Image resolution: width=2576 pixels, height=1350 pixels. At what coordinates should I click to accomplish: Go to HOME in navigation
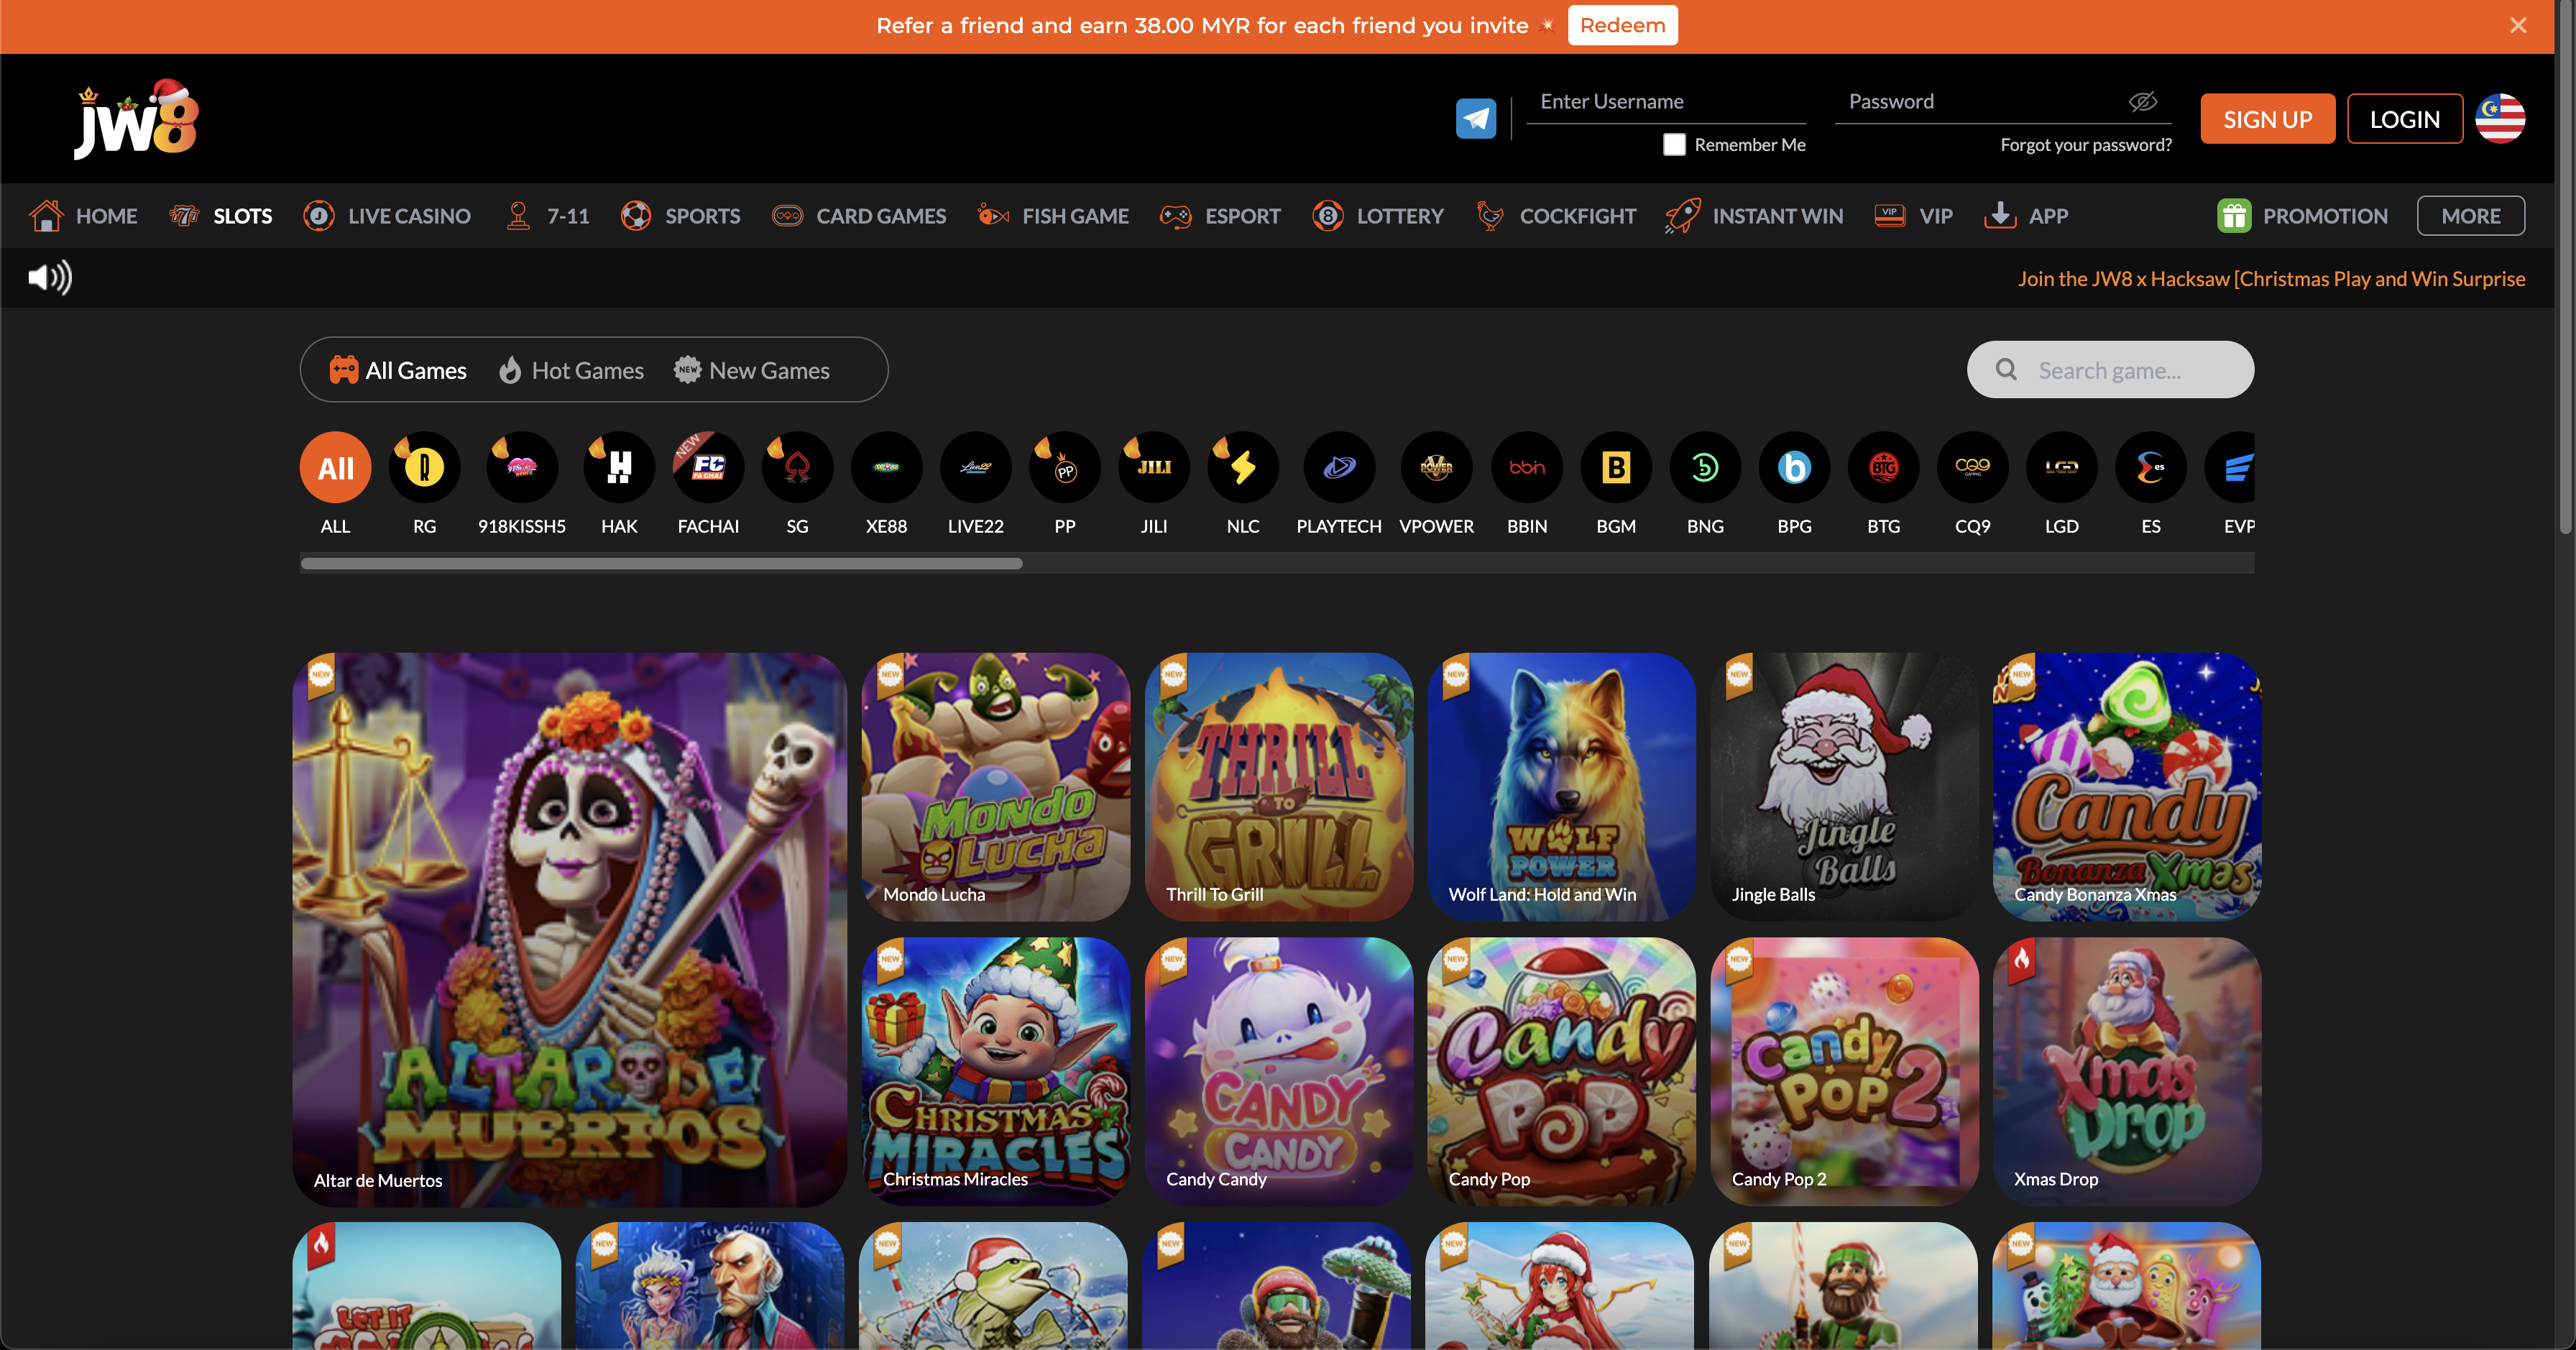tap(83, 216)
